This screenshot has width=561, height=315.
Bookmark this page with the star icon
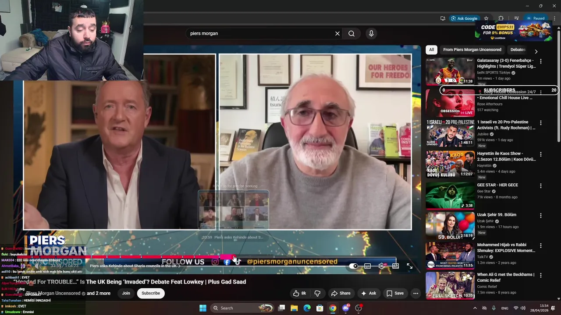click(486, 18)
